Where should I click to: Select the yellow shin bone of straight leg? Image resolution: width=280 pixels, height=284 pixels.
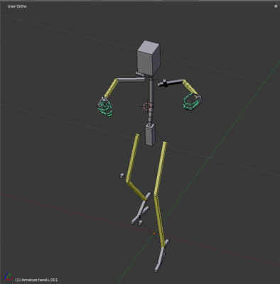(x=159, y=221)
